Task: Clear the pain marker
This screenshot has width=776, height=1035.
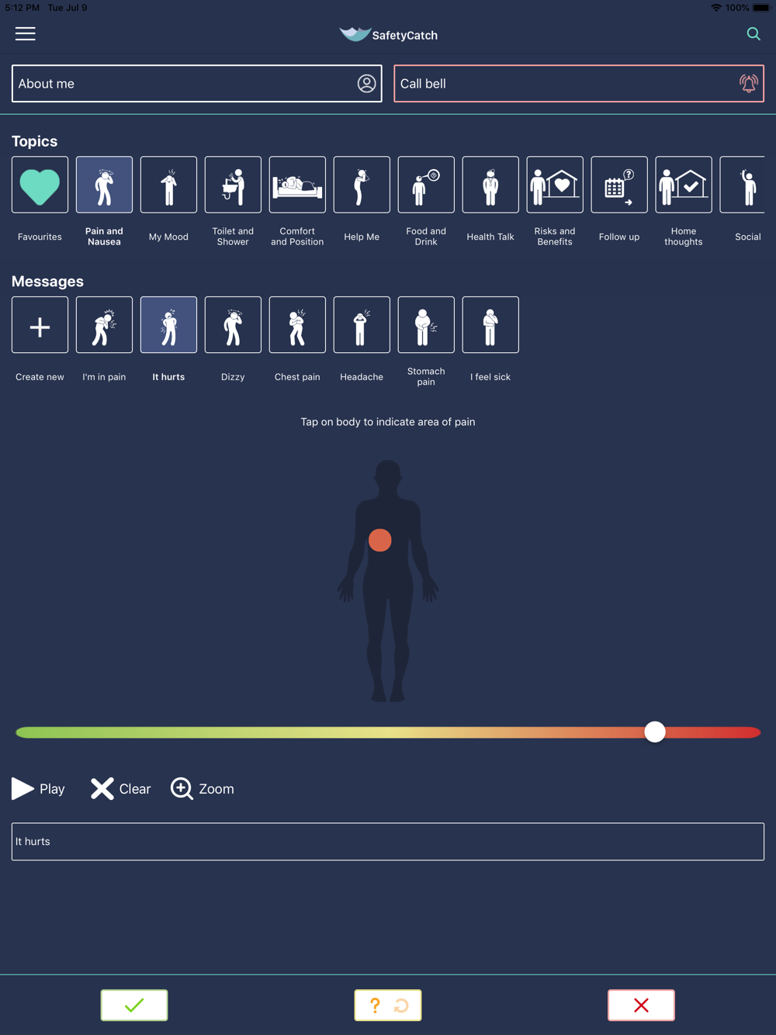Action: [121, 788]
